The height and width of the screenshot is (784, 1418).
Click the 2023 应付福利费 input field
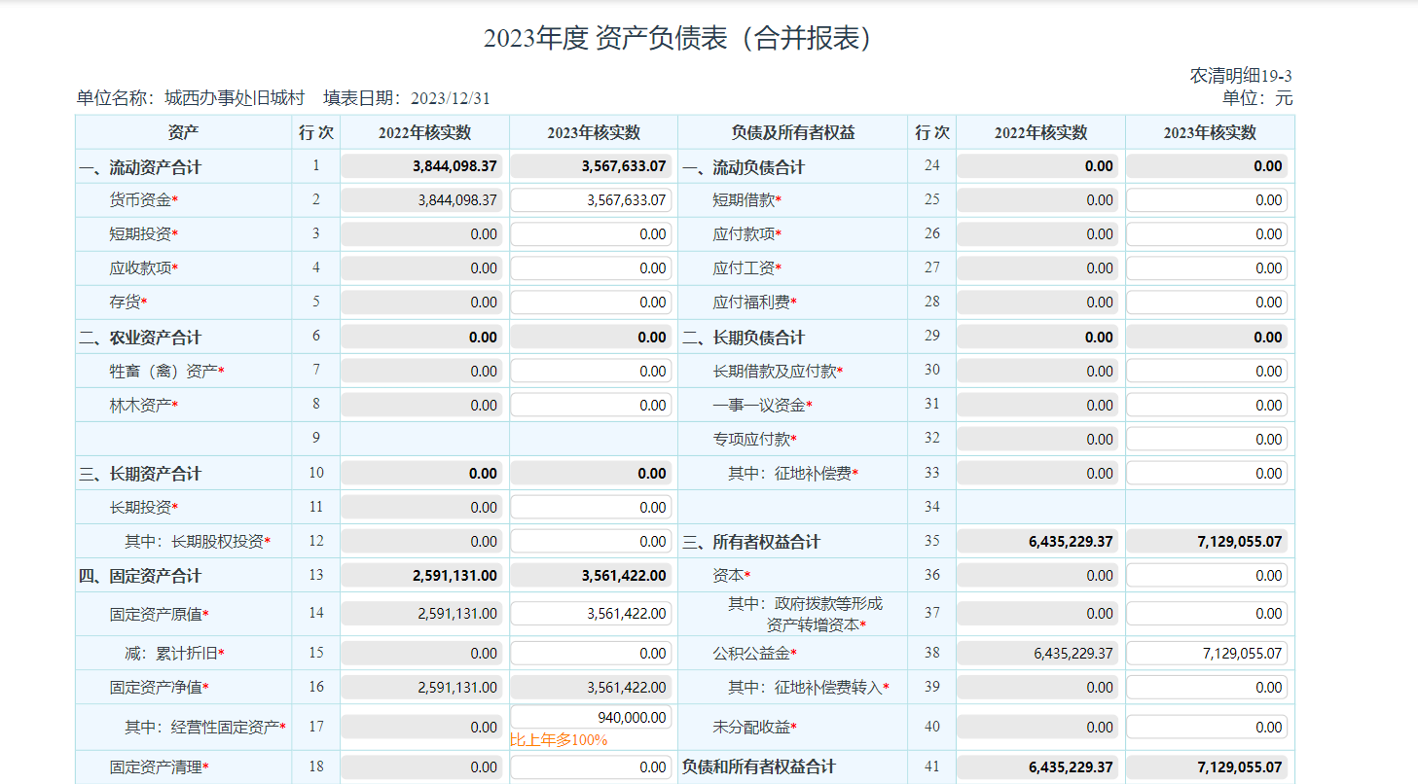(x=1207, y=303)
